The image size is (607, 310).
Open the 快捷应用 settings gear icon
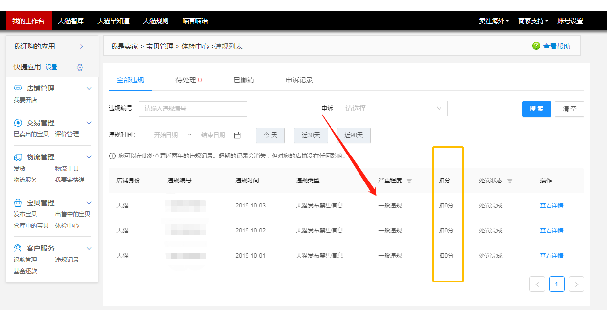(x=80, y=67)
